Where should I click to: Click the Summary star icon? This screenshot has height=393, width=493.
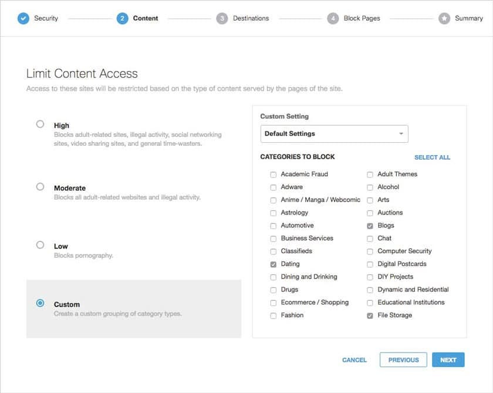coord(444,18)
